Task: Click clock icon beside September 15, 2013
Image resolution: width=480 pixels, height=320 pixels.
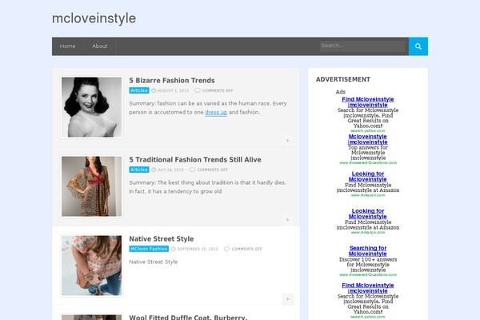Action: 174,249
